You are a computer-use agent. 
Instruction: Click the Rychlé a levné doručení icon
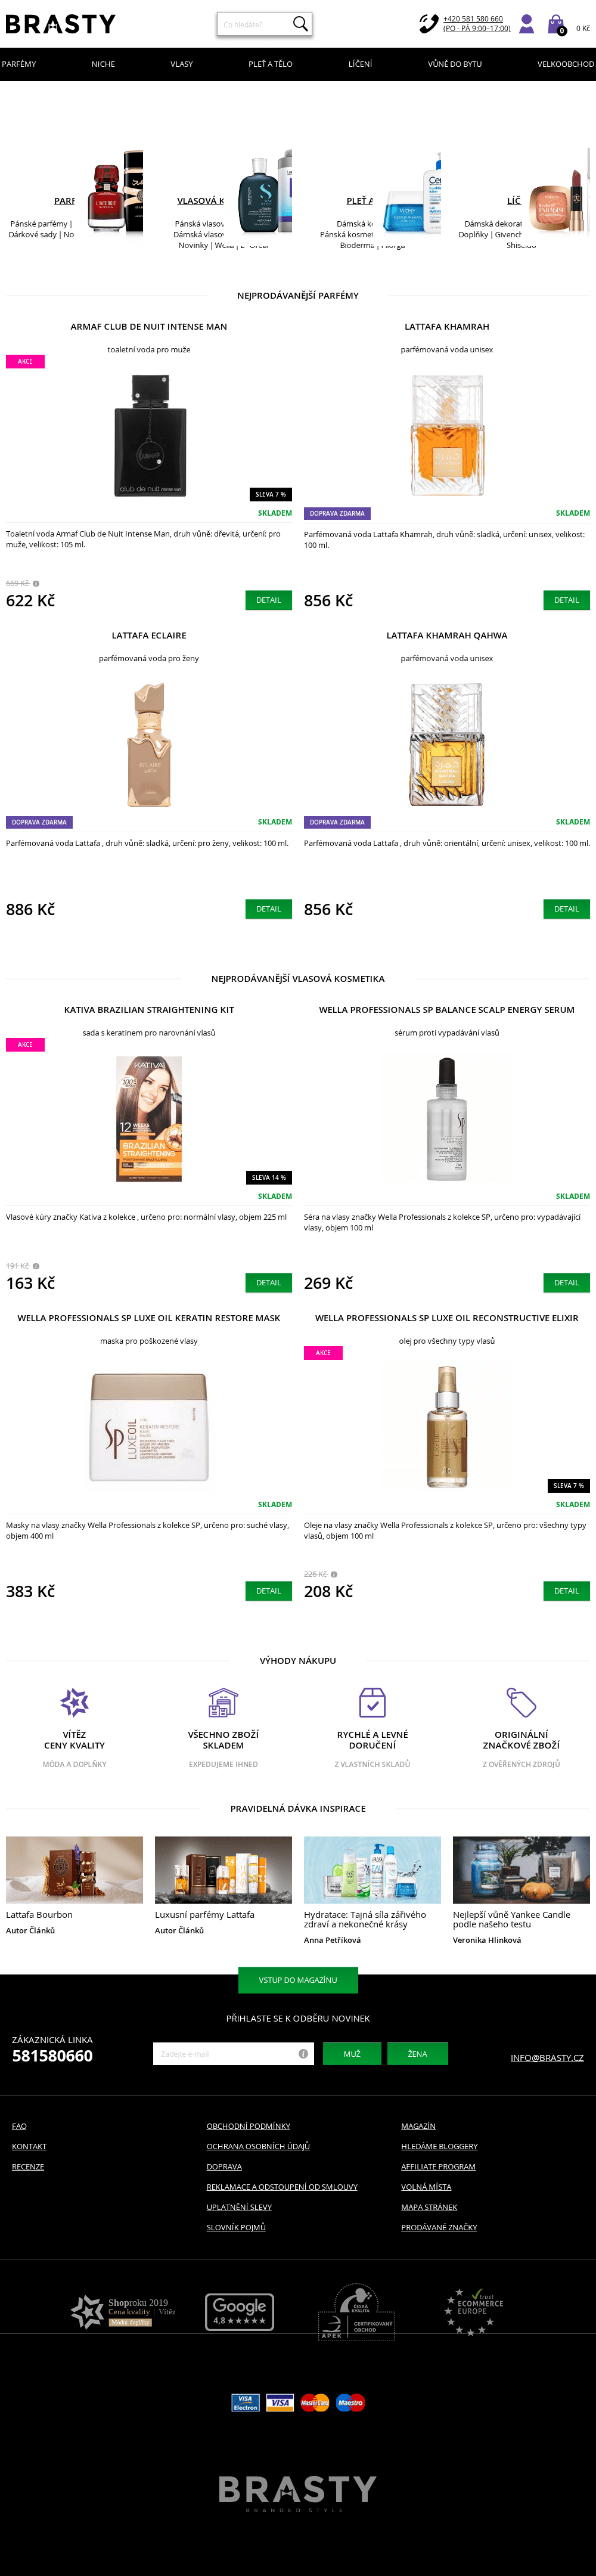372,1702
